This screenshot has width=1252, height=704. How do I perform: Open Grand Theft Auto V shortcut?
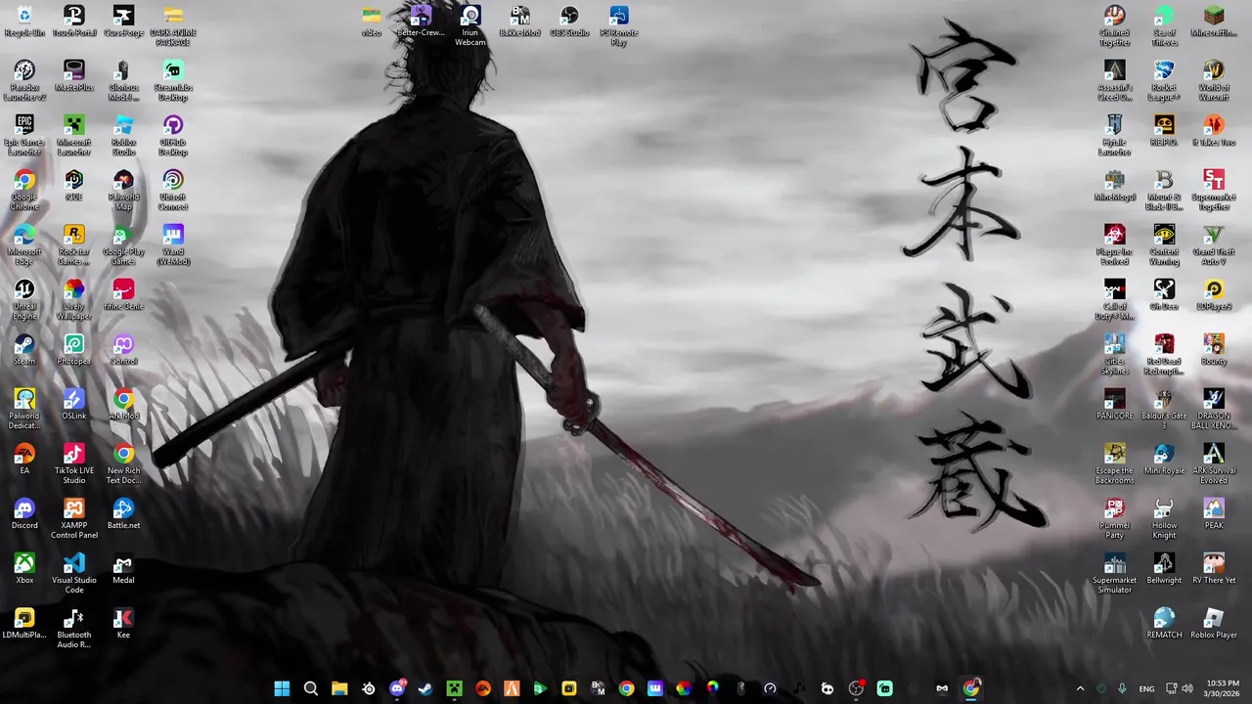(x=1214, y=245)
